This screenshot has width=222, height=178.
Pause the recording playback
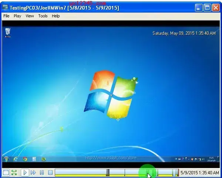42,172
